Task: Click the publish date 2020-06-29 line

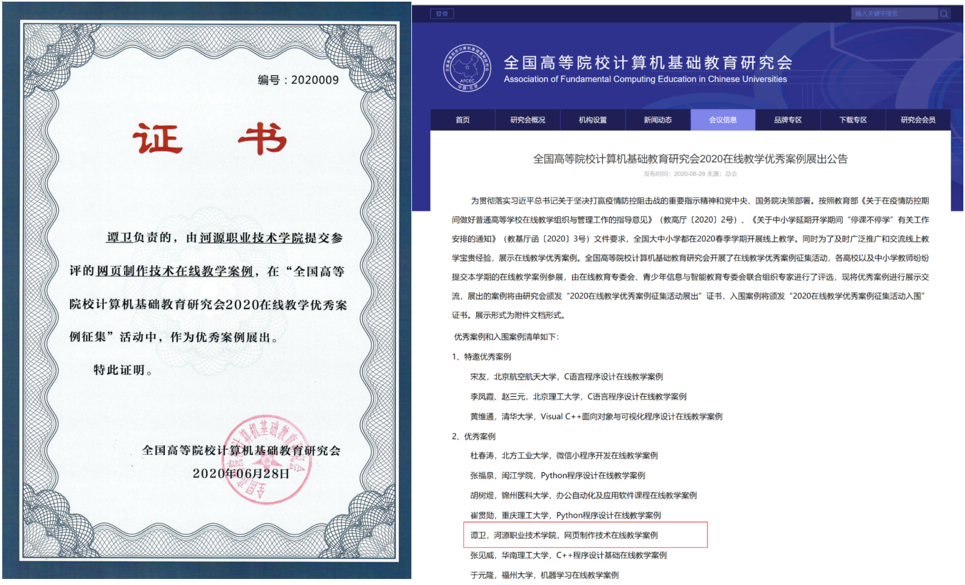Action: click(690, 174)
